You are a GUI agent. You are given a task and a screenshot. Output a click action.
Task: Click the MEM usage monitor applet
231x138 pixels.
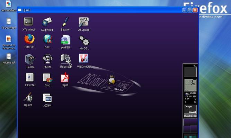tap(190, 98)
